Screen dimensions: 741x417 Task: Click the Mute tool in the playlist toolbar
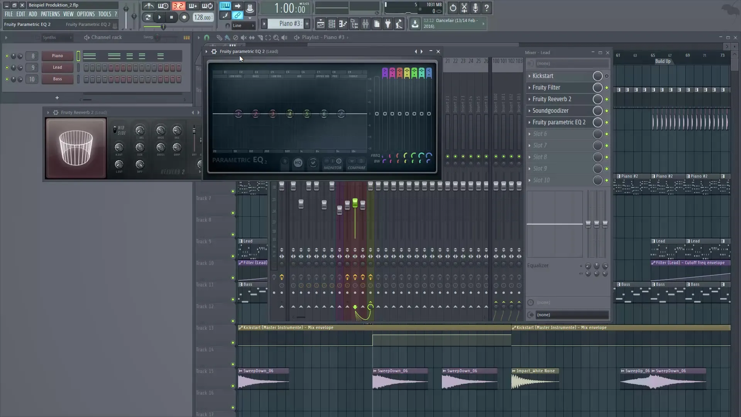tap(244, 37)
